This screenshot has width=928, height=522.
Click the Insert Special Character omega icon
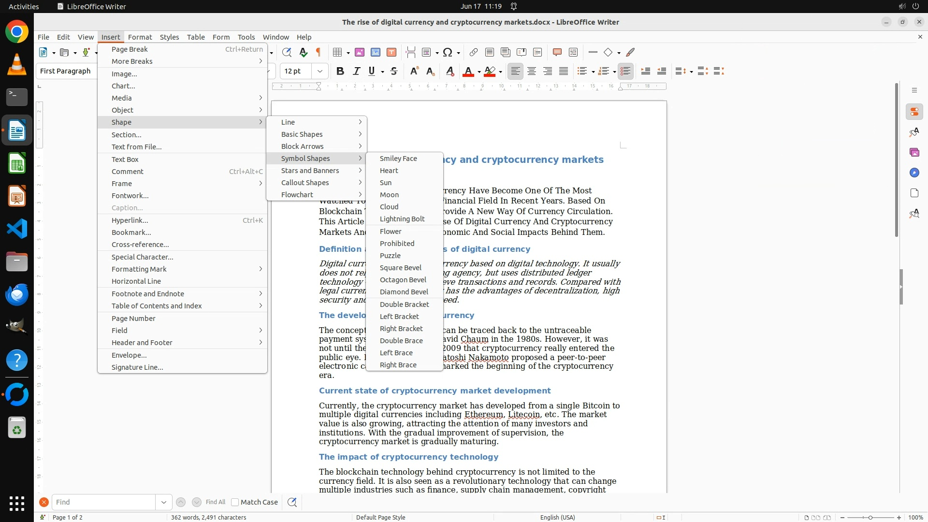(448, 52)
